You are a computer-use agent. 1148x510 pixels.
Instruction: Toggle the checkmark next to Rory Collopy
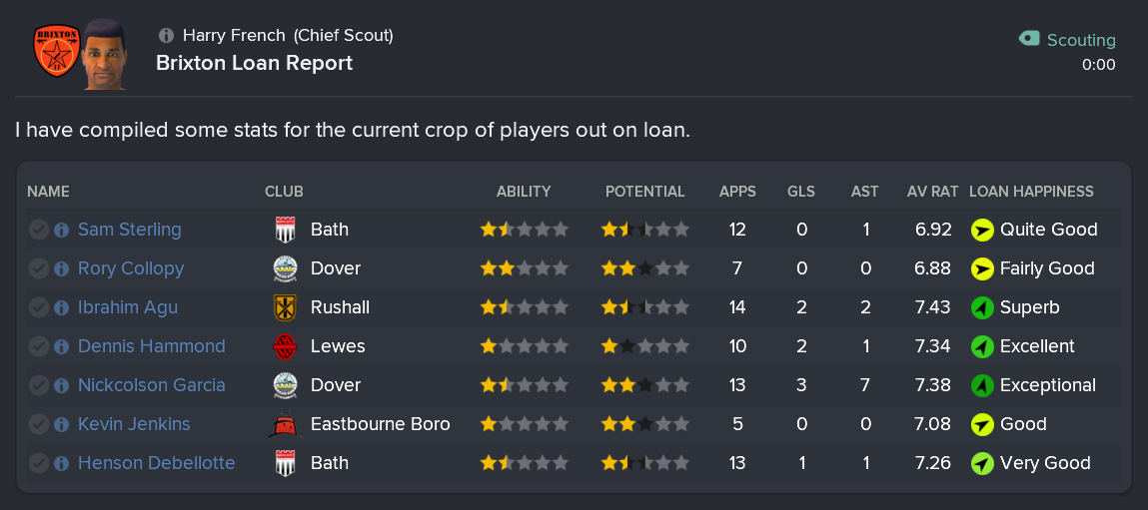click(x=39, y=268)
